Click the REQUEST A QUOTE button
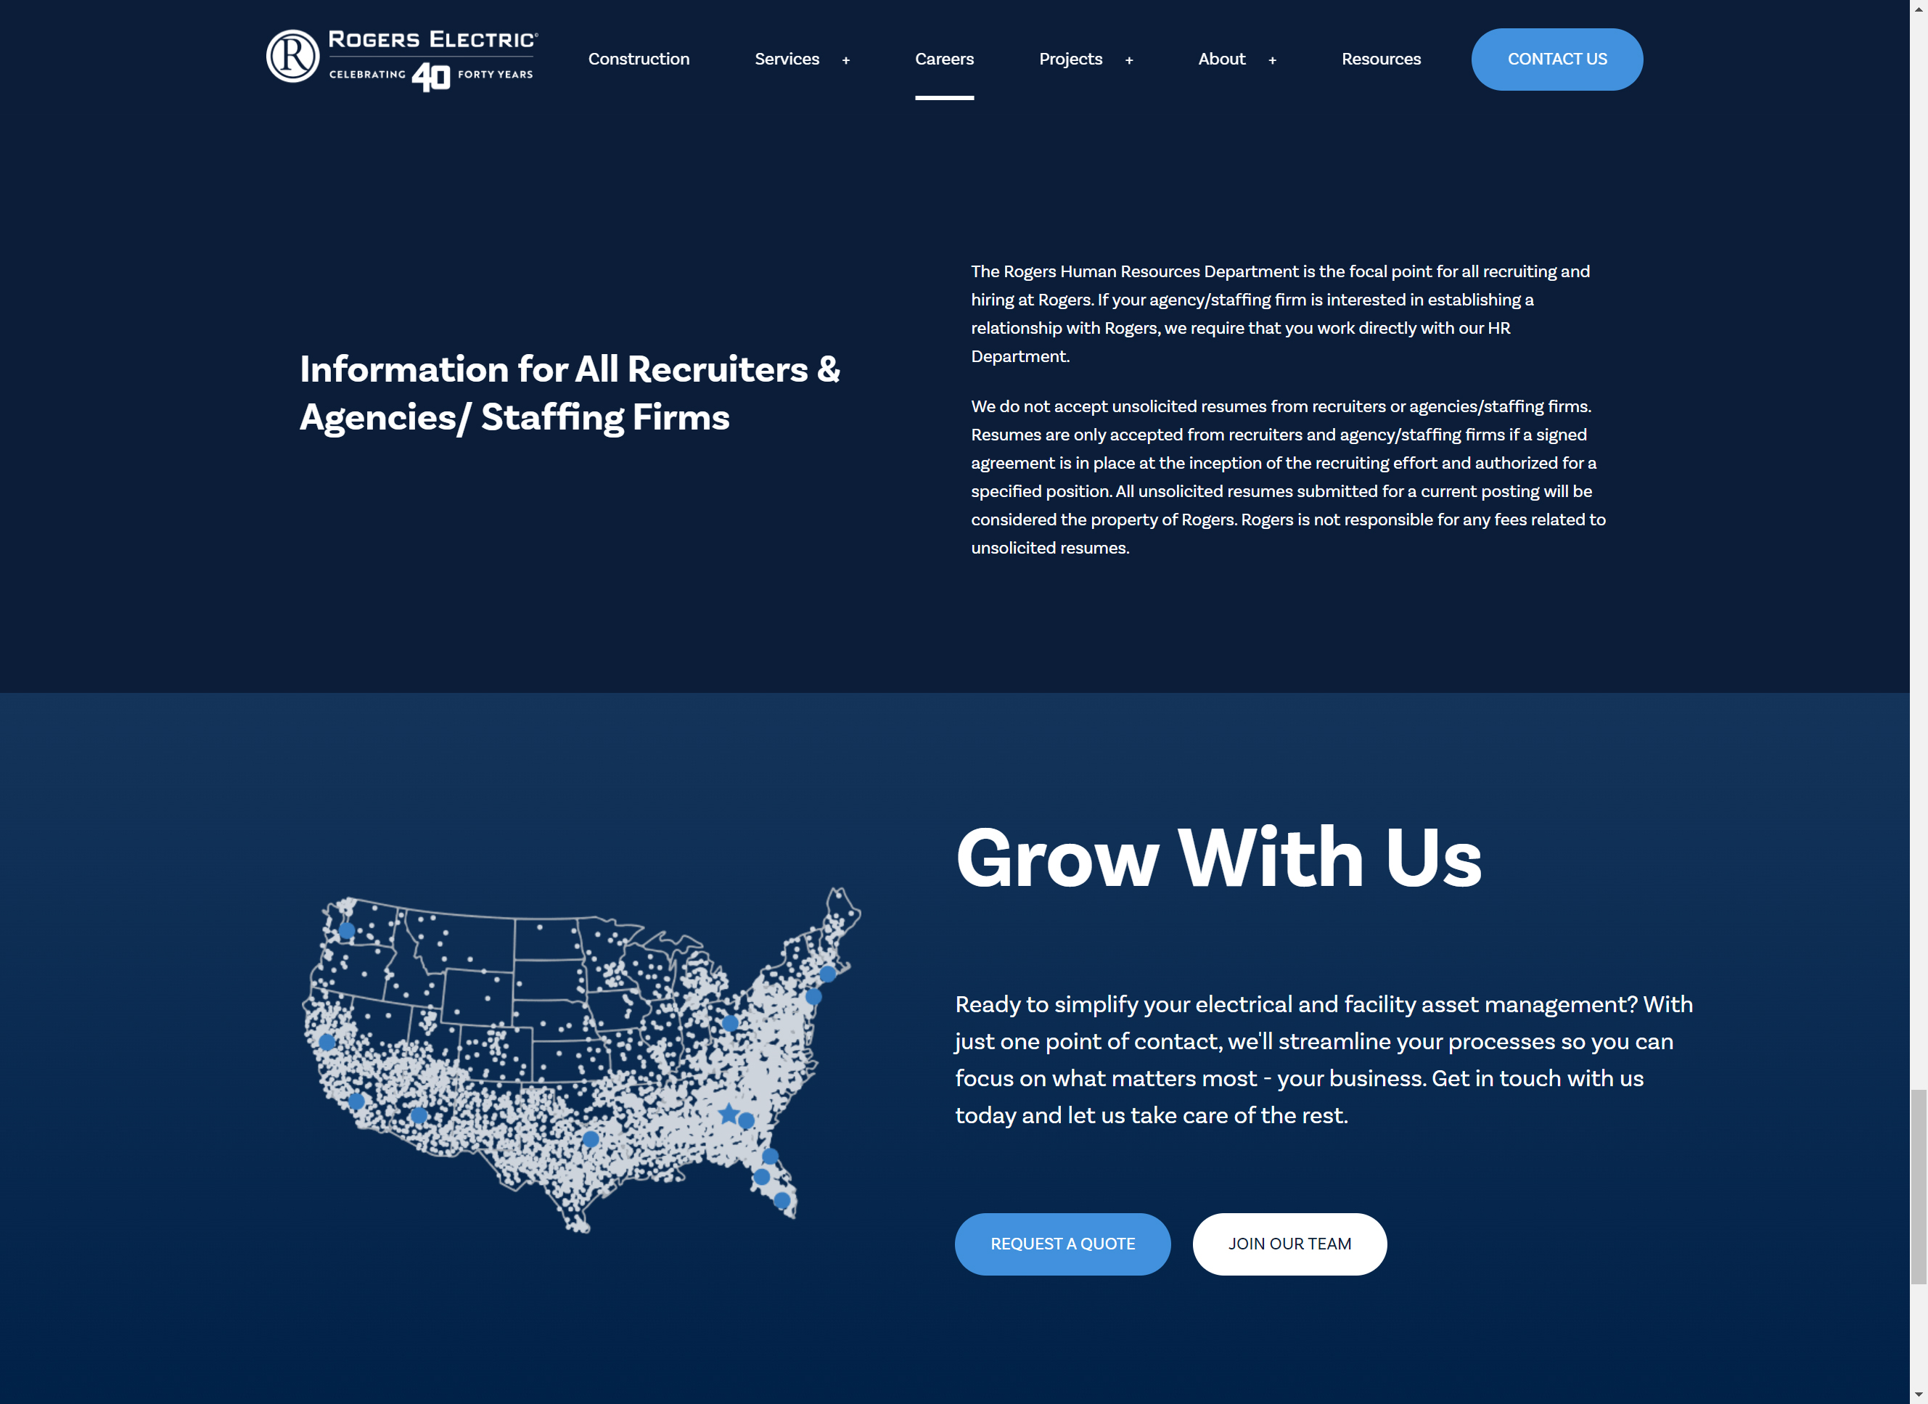Viewport: 1928px width, 1404px height. point(1063,1242)
